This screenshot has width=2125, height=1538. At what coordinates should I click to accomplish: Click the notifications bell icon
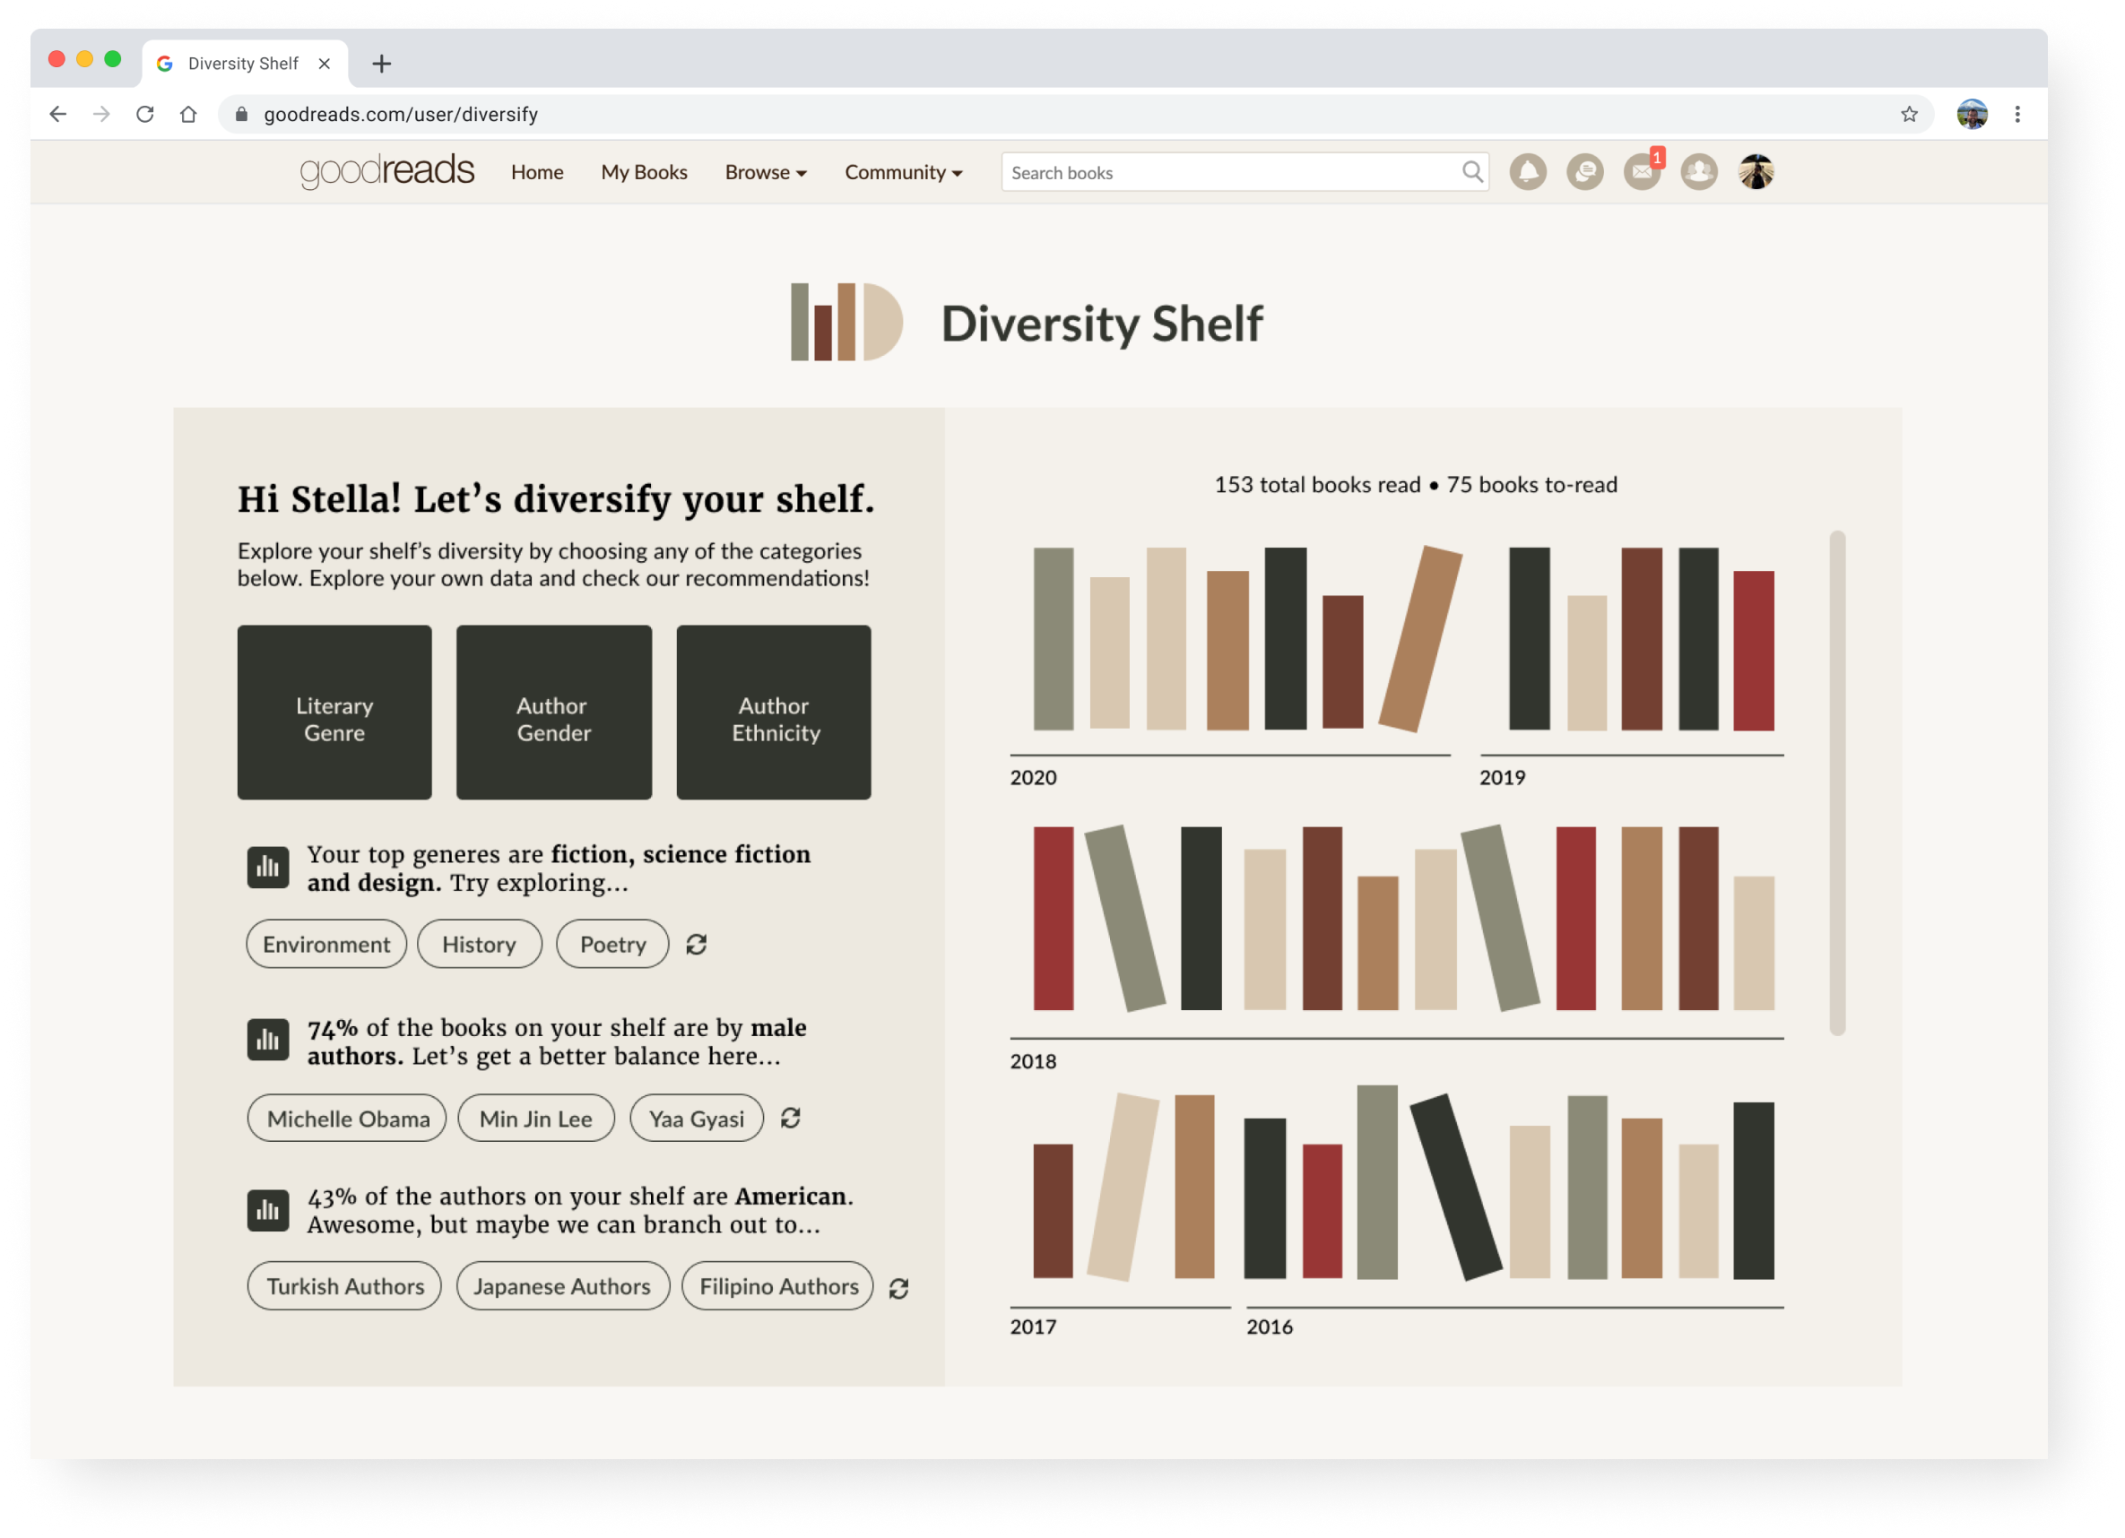pyautogui.click(x=1527, y=172)
